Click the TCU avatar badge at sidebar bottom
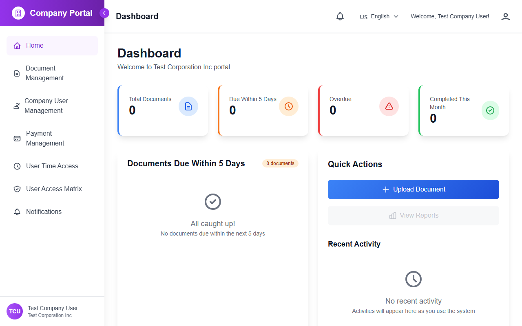 [14, 311]
